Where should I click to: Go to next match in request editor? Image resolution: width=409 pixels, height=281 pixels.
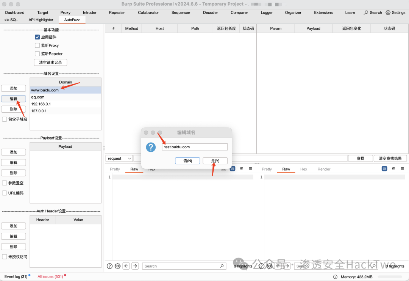135,266
